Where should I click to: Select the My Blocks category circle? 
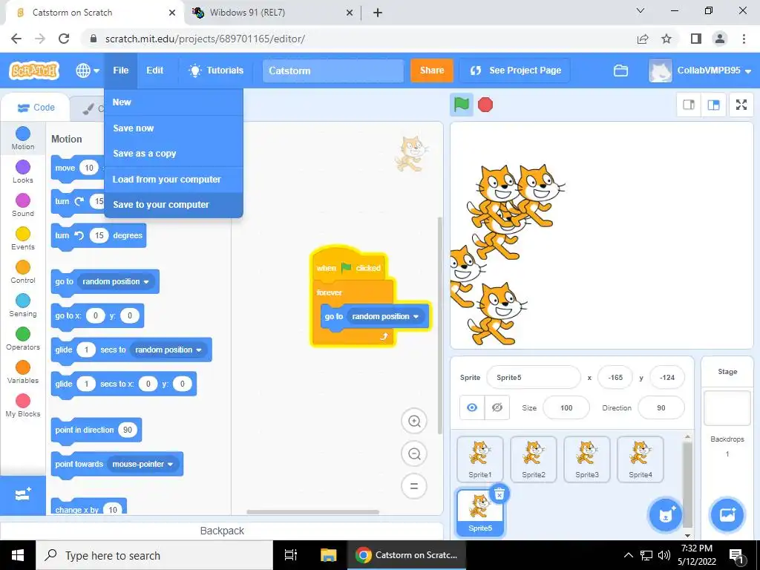point(23,401)
